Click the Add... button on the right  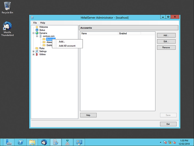(166, 35)
